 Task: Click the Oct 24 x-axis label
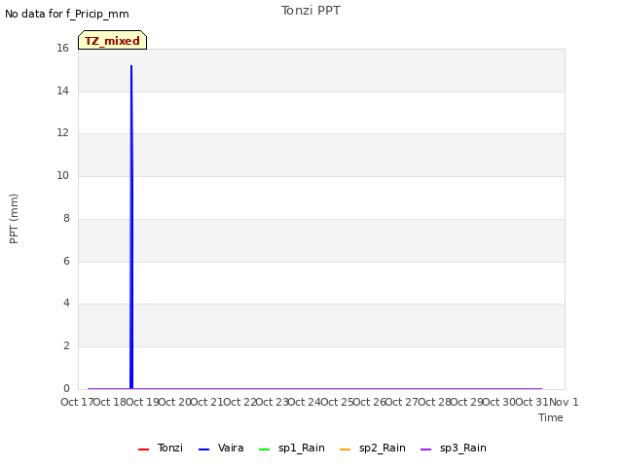tap(305, 402)
